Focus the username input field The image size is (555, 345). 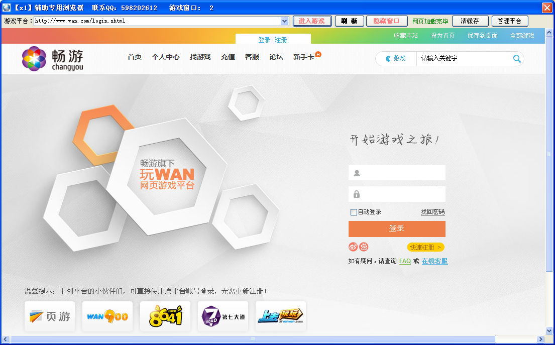(x=397, y=173)
